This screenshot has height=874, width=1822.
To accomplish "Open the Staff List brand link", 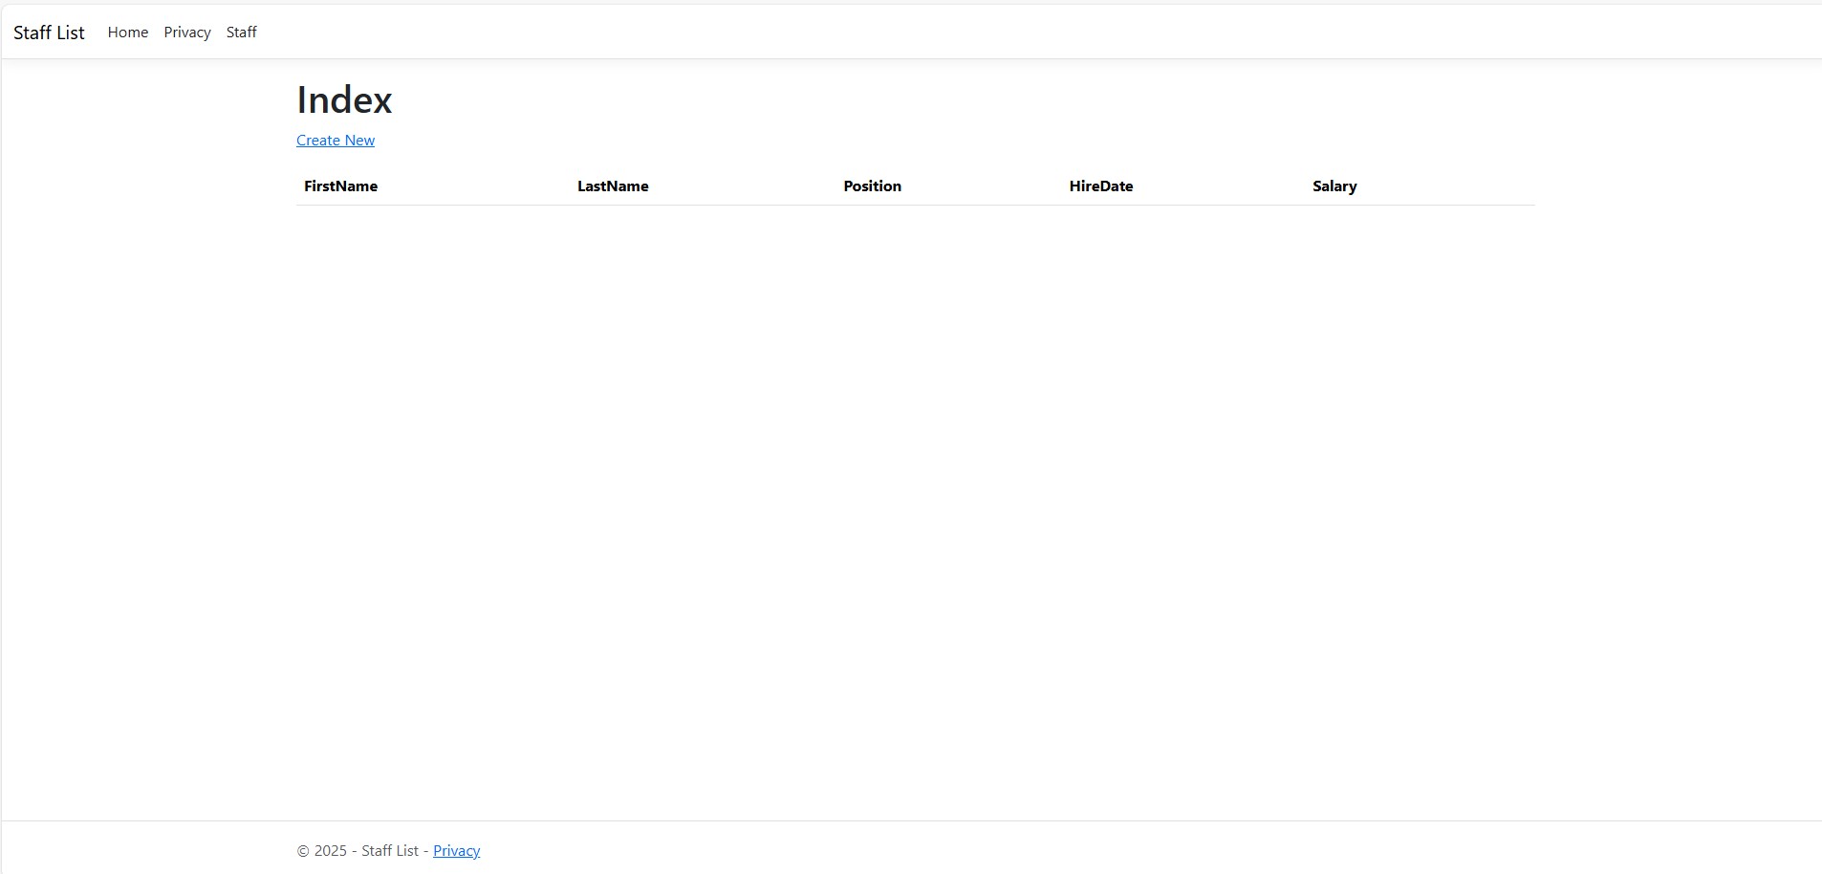I will (49, 33).
